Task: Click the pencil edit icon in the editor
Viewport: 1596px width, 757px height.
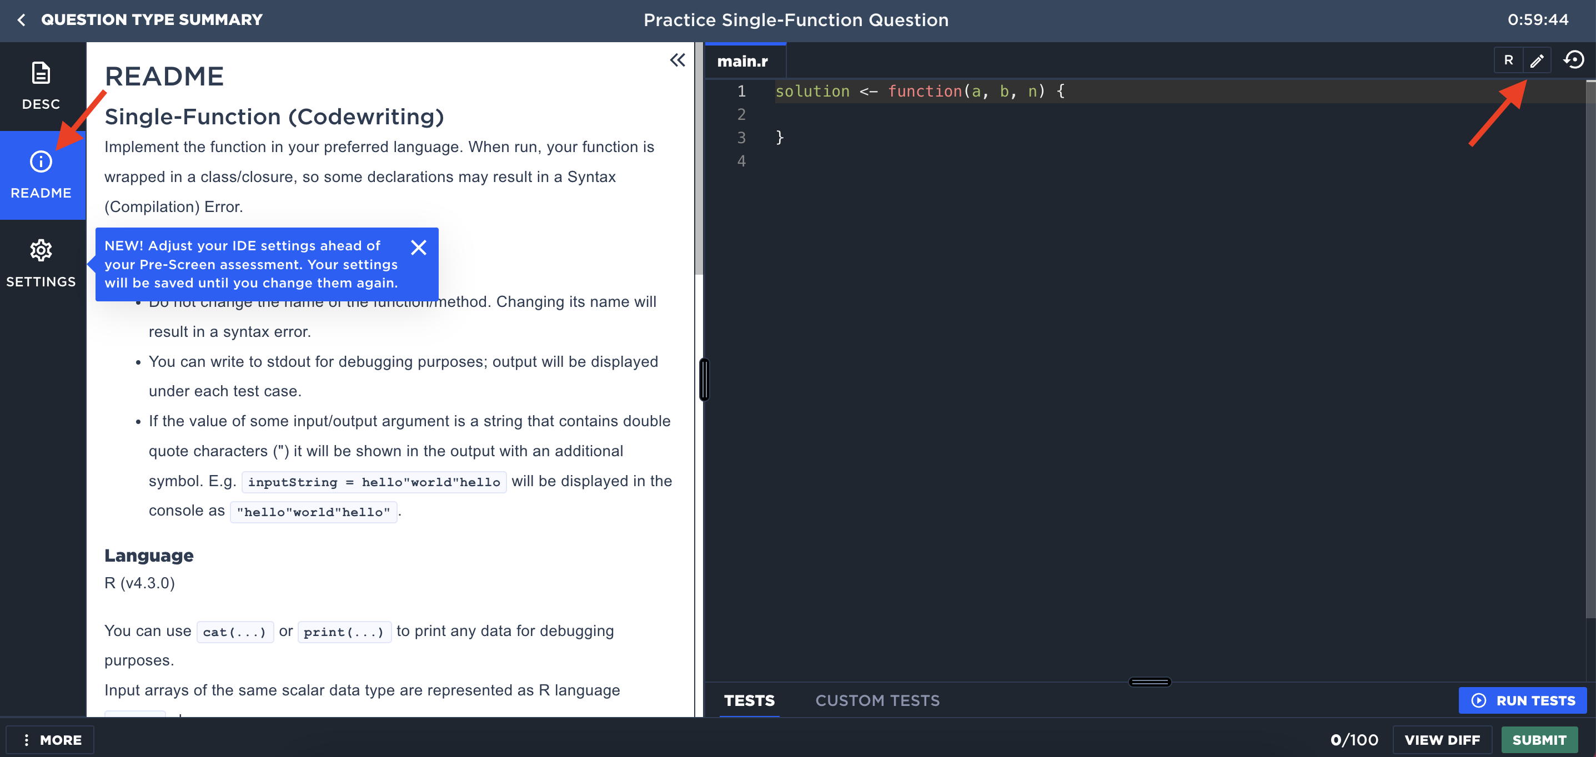Action: pos(1537,60)
